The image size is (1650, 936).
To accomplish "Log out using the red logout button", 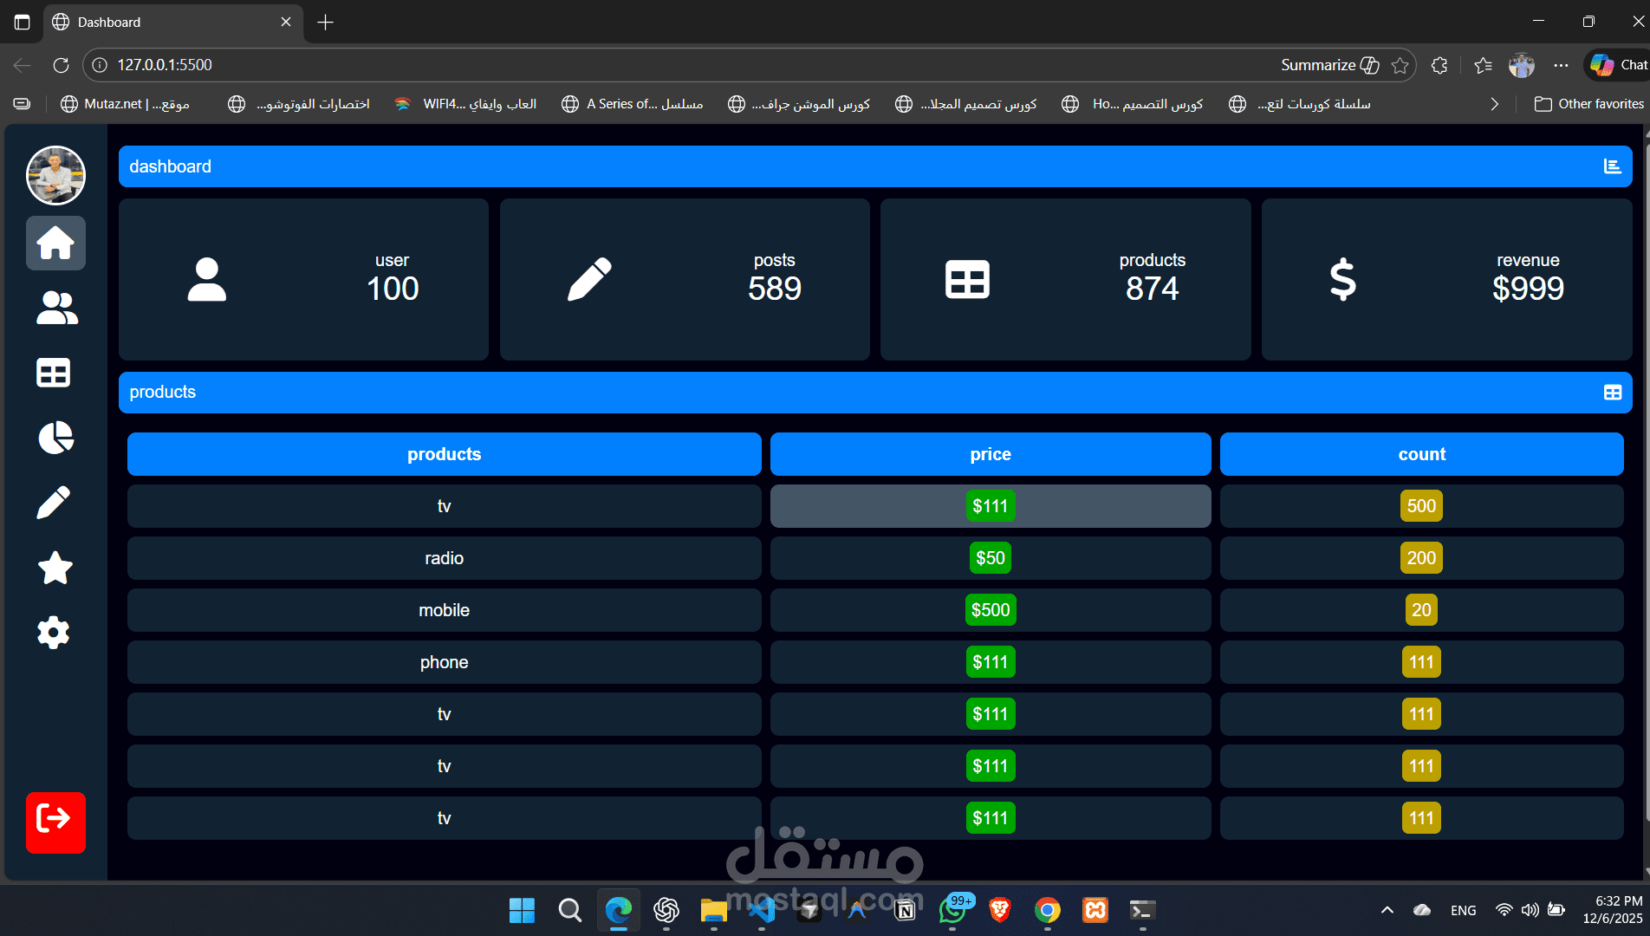I will 55,822.
